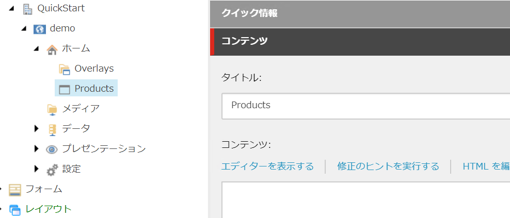Click the エディターを表示する link
The image size is (510, 218).
coord(267,166)
